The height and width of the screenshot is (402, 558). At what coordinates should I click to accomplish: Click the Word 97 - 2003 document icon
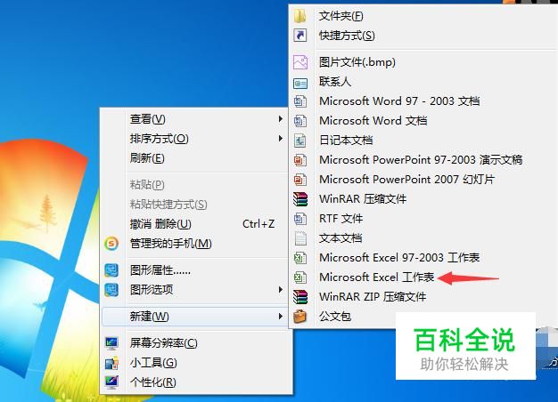point(300,101)
